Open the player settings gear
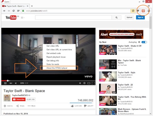Image resolution: width=153 pixels, height=116 pixels. [x=84, y=83]
